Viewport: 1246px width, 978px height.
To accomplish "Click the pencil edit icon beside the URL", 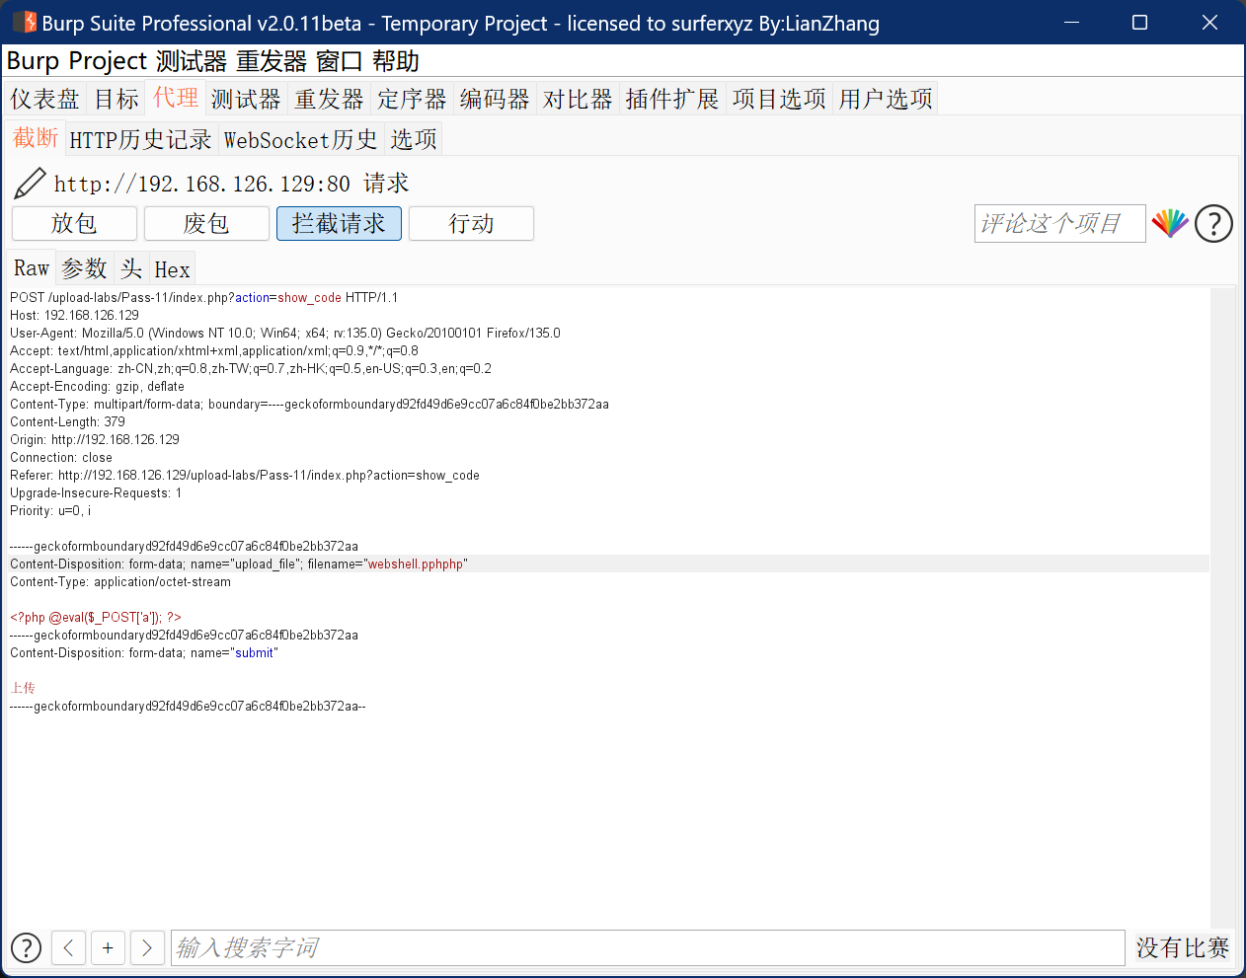I will (x=30, y=183).
